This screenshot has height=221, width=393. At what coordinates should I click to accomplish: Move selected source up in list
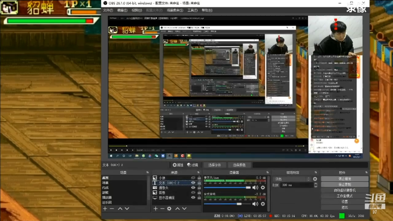pyautogui.click(x=177, y=208)
